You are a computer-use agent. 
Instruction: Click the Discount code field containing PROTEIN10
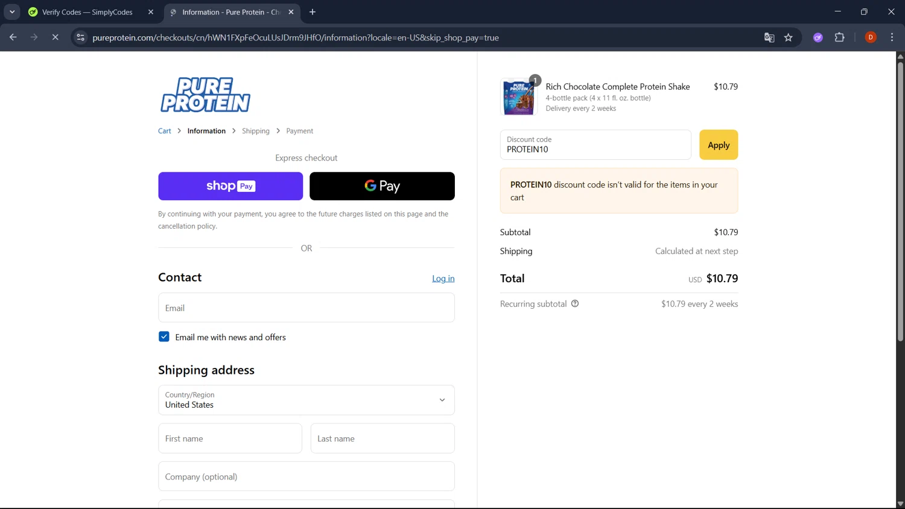click(x=595, y=145)
